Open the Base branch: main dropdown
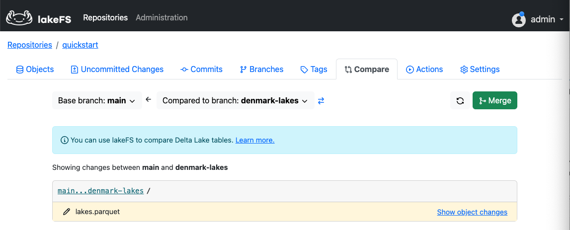Image resolution: width=570 pixels, height=230 pixels. [97, 101]
